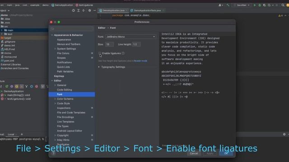This screenshot has height=162, width=289.
Task: Click the Search Everywhere magnifier icon
Action: pyautogui.click(x=283, y=5)
